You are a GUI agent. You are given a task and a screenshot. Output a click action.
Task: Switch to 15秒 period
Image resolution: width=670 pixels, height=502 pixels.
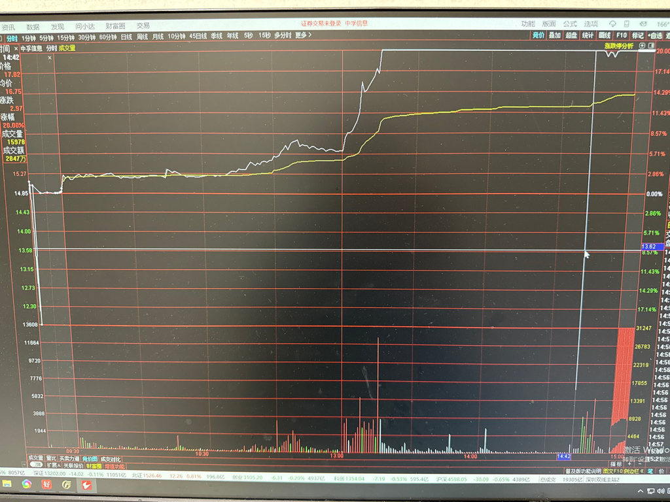point(264,35)
